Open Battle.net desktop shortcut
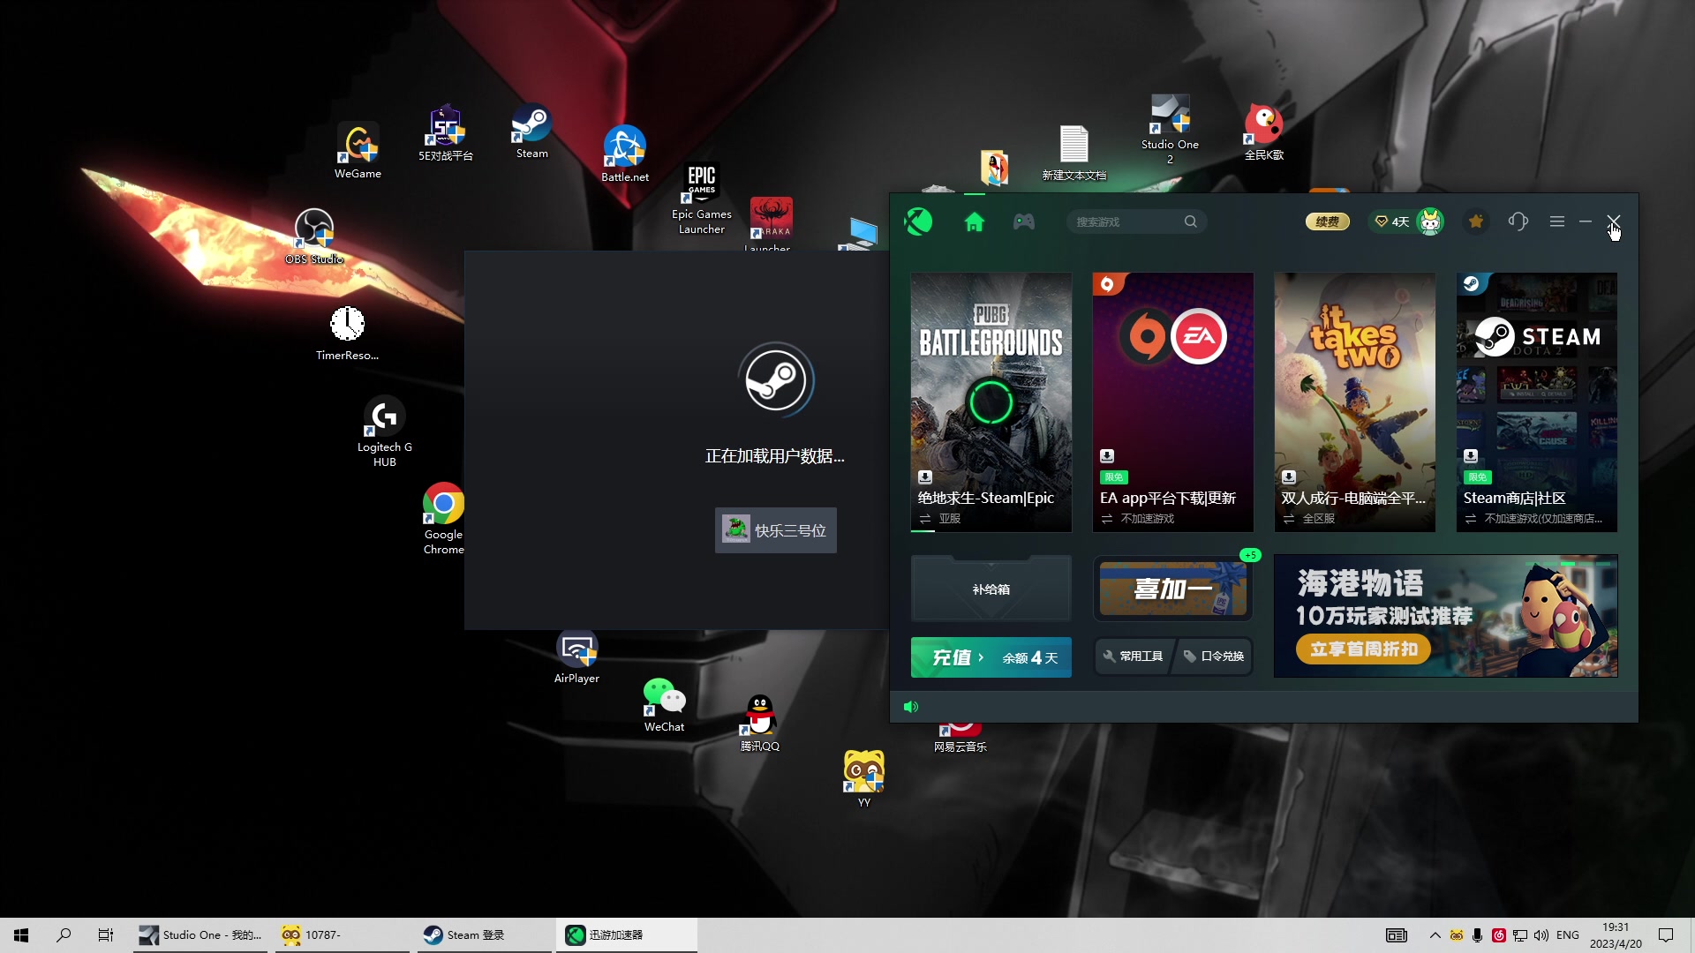 (x=625, y=154)
